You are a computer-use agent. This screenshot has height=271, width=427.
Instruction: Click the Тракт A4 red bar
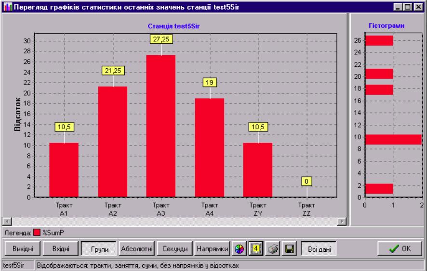(x=210, y=148)
